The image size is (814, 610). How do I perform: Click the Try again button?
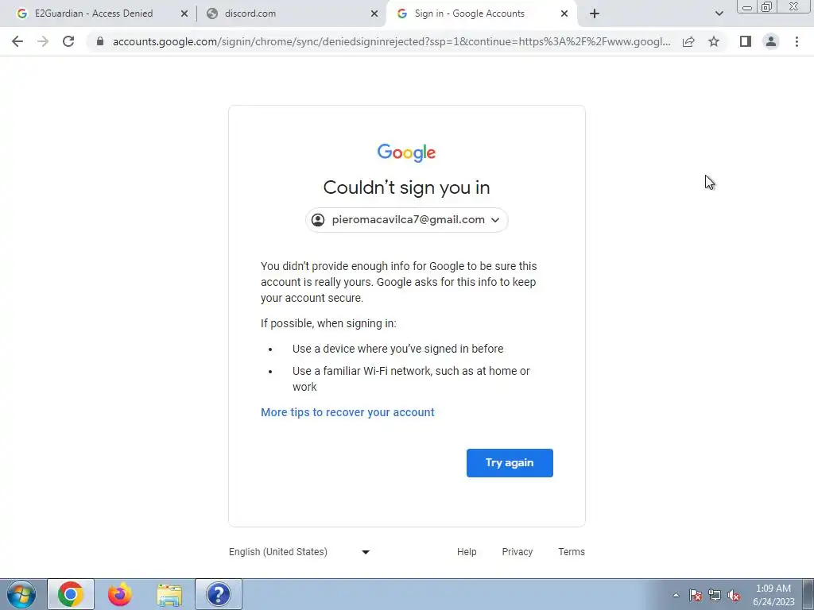pyautogui.click(x=510, y=463)
